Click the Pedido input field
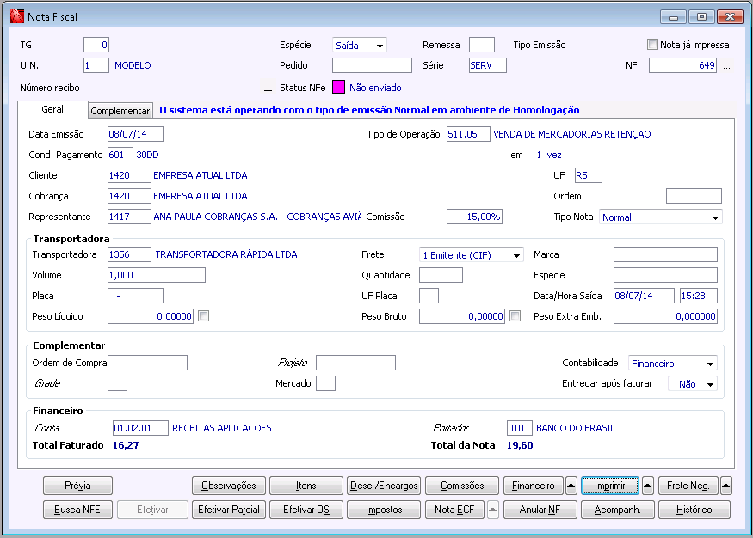Screen dimensions: 753x538 [x=372, y=65]
